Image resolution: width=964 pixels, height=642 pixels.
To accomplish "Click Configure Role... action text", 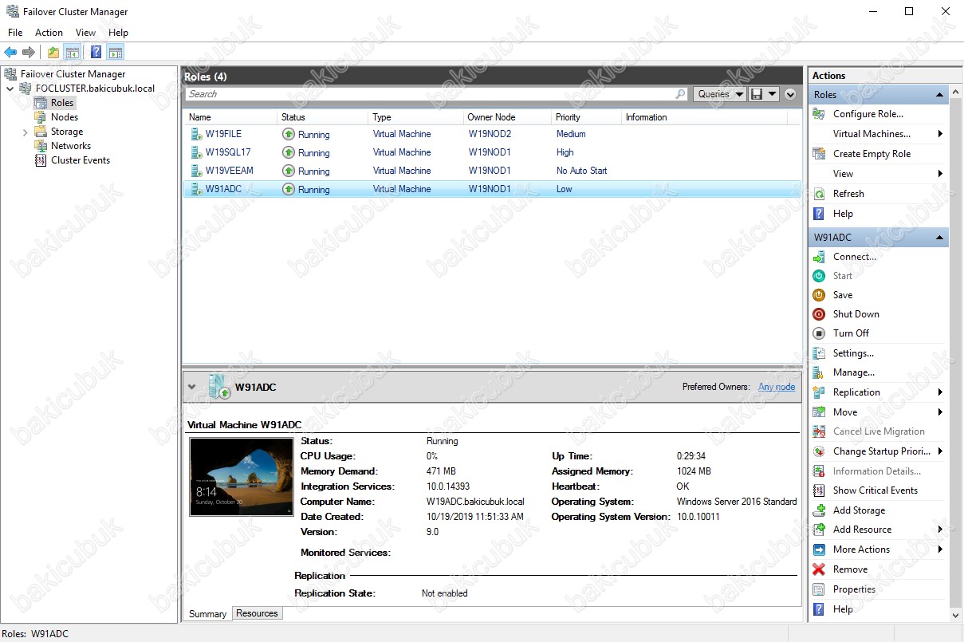I will tap(868, 114).
